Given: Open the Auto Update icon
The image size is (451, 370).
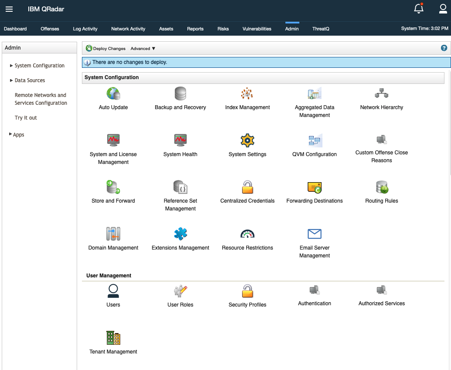Looking at the screenshot, I should point(113,93).
